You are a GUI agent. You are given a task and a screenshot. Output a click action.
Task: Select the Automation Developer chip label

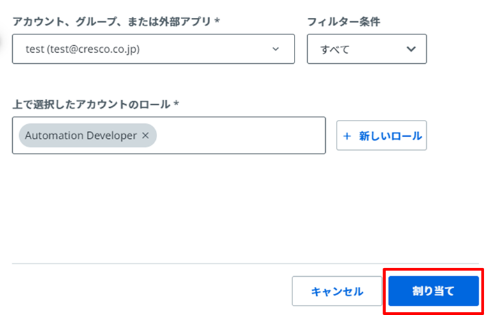(x=80, y=135)
